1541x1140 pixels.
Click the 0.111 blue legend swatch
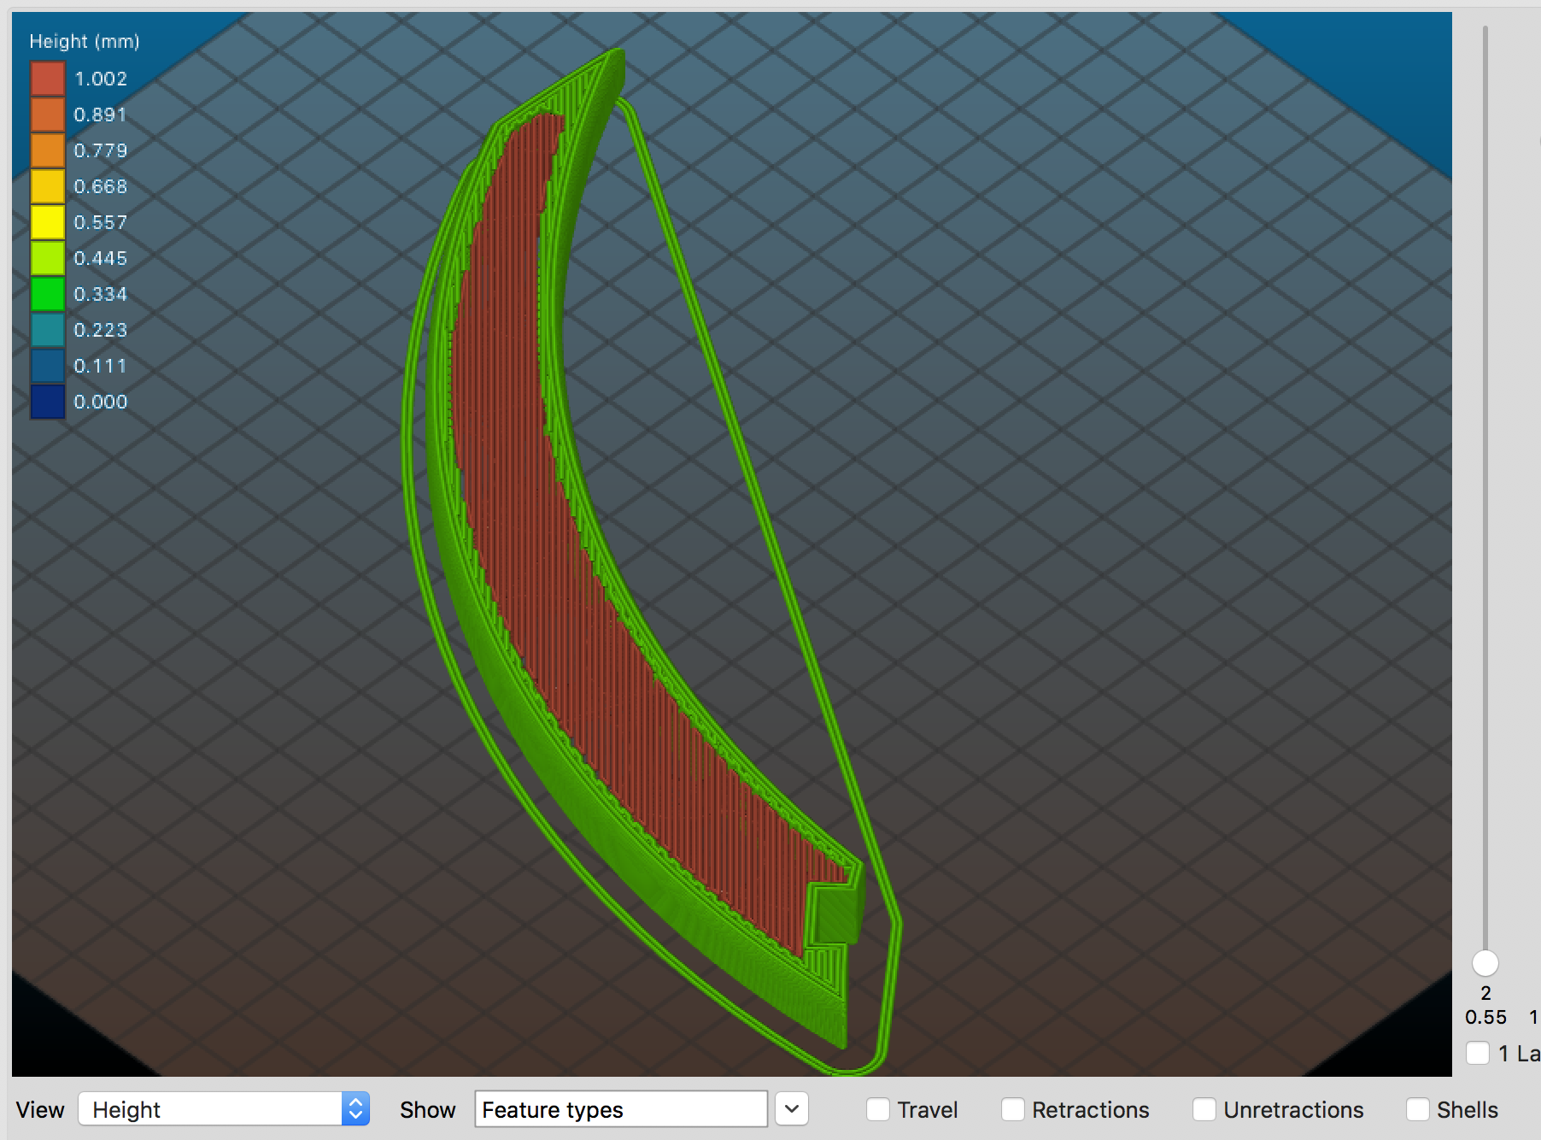[48, 366]
